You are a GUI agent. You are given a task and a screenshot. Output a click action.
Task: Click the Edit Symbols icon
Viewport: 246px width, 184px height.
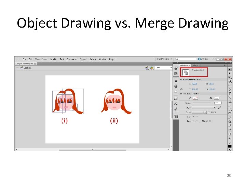click(152, 68)
